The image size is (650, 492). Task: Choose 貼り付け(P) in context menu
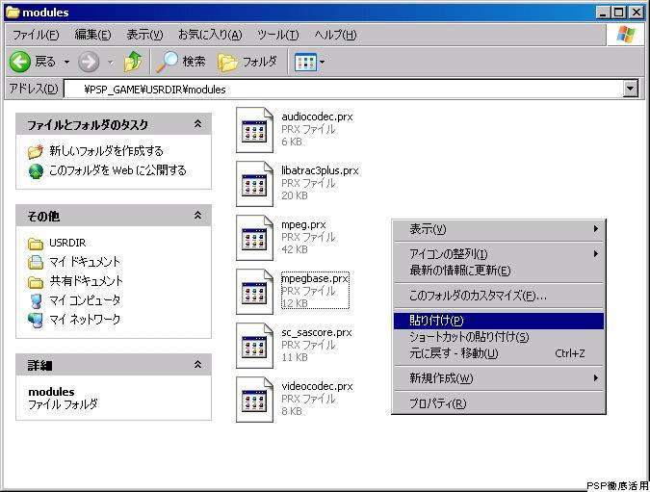pos(499,321)
